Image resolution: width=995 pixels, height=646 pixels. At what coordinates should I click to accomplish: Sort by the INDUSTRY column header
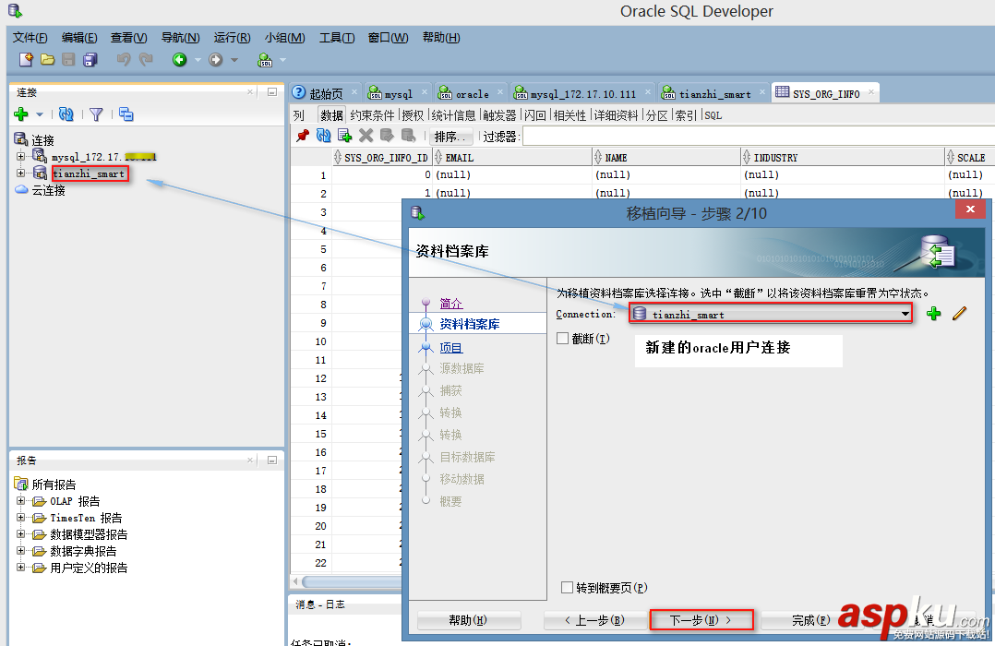(842, 158)
